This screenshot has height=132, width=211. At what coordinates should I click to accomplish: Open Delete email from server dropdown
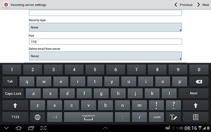(x=105, y=56)
